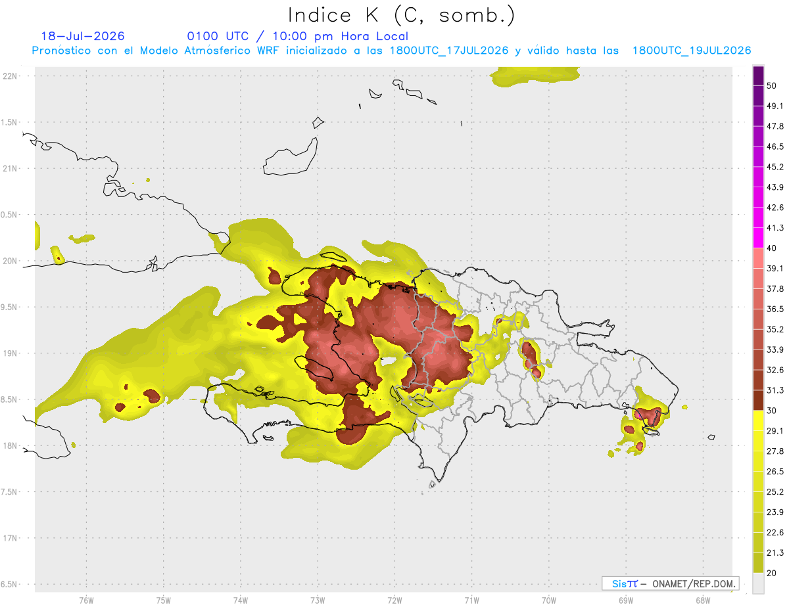Click the '29.1' value on the color scale
Viewport: 789px width, 609px height.
(775, 431)
